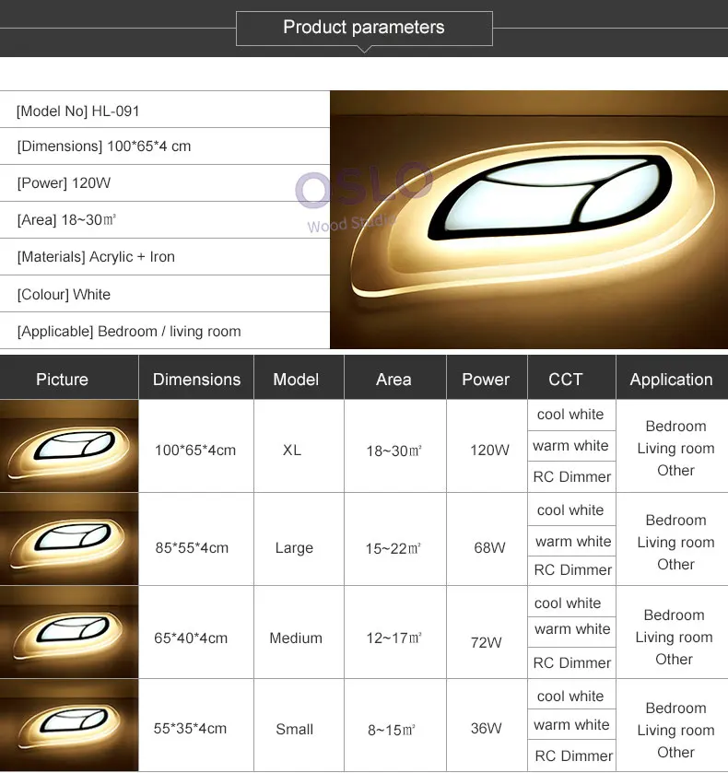Click Bedroom in the XL row application
The height and width of the screenshot is (773, 728).
675,426
